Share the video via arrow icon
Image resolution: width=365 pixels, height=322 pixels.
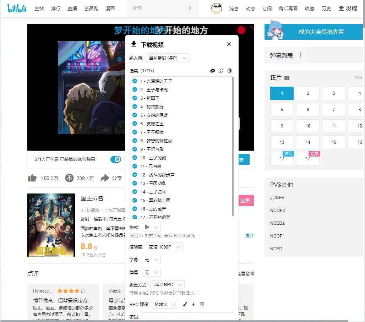(x=105, y=178)
